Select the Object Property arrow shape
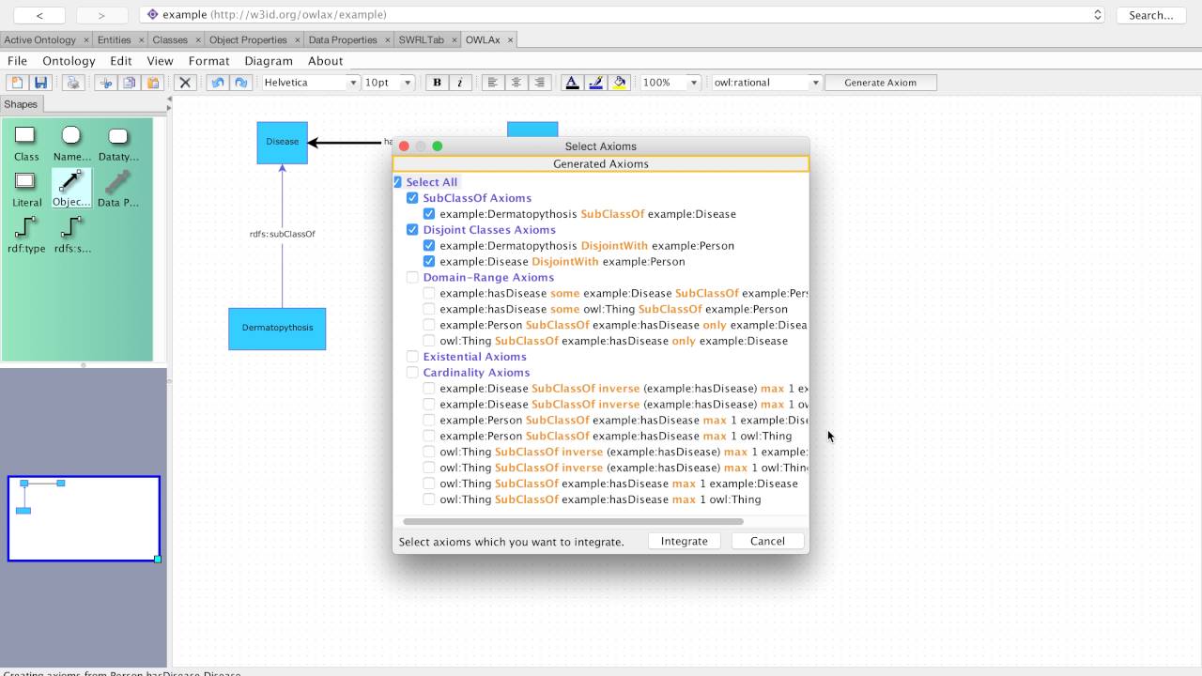The height and width of the screenshot is (676, 1202). coord(71,189)
